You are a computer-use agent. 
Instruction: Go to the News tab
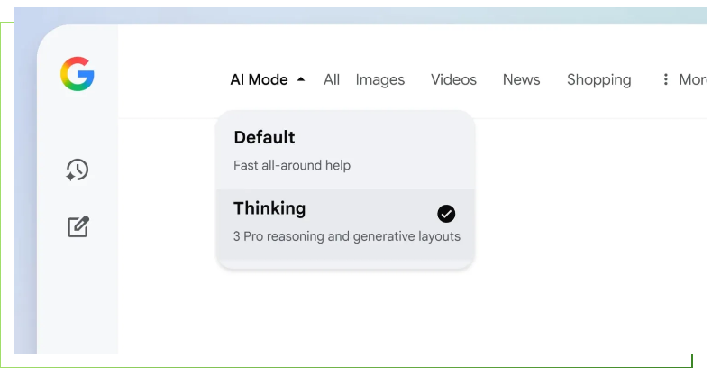tap(522, 79)
